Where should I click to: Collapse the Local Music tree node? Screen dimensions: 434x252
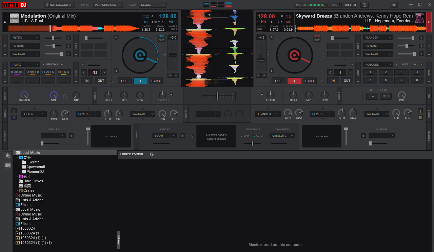point(14,153)
